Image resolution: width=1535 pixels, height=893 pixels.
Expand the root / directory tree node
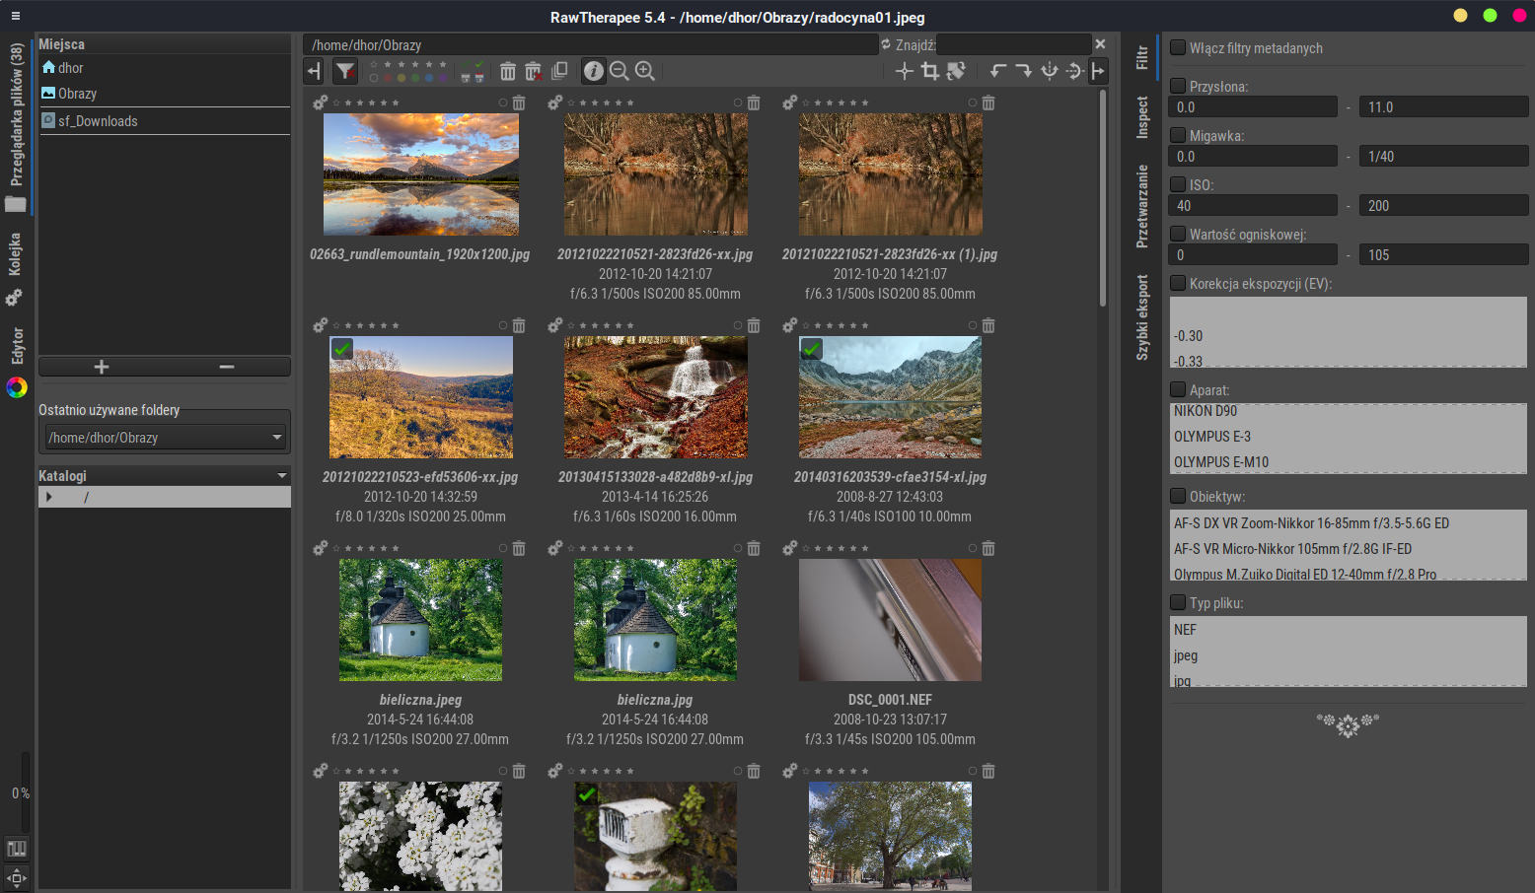tap(49, 497)
